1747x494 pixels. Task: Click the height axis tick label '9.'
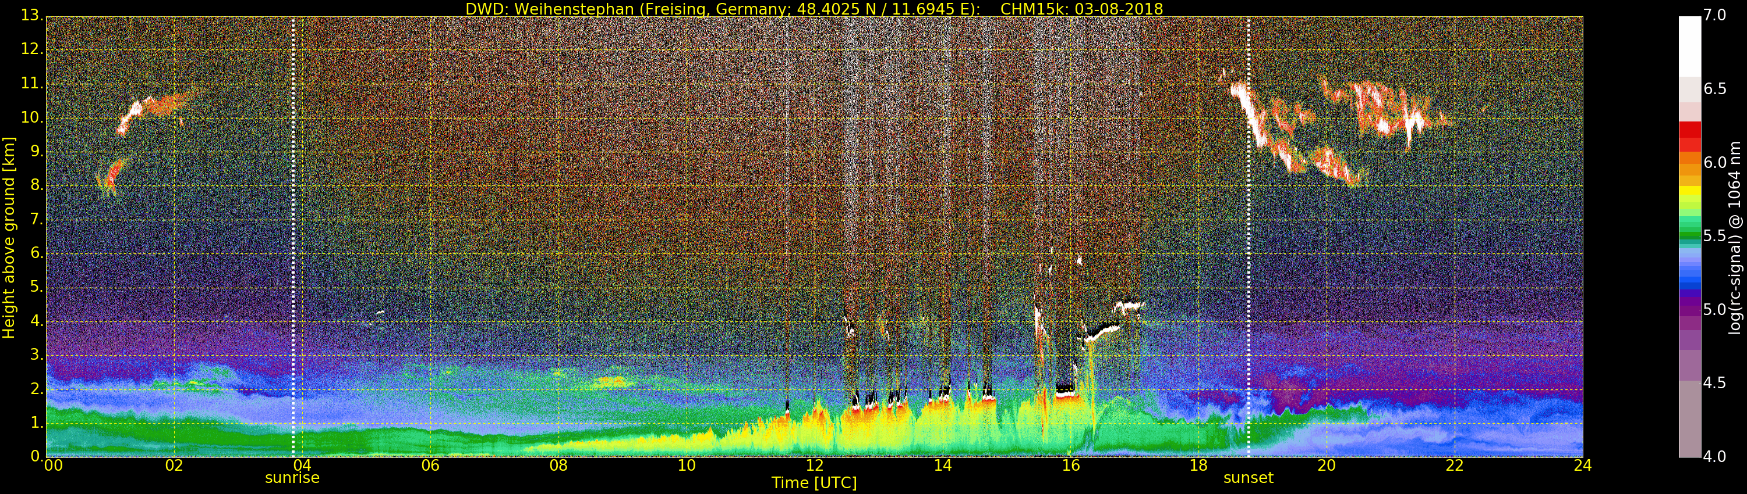[37, 151]
